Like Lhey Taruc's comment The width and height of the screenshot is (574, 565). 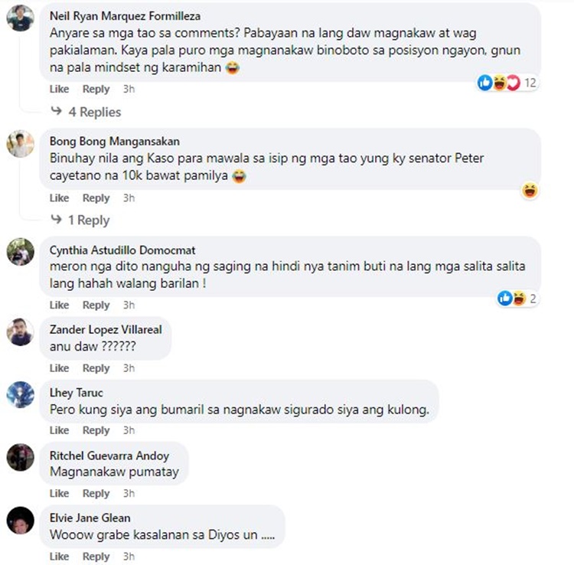point(59,430)
